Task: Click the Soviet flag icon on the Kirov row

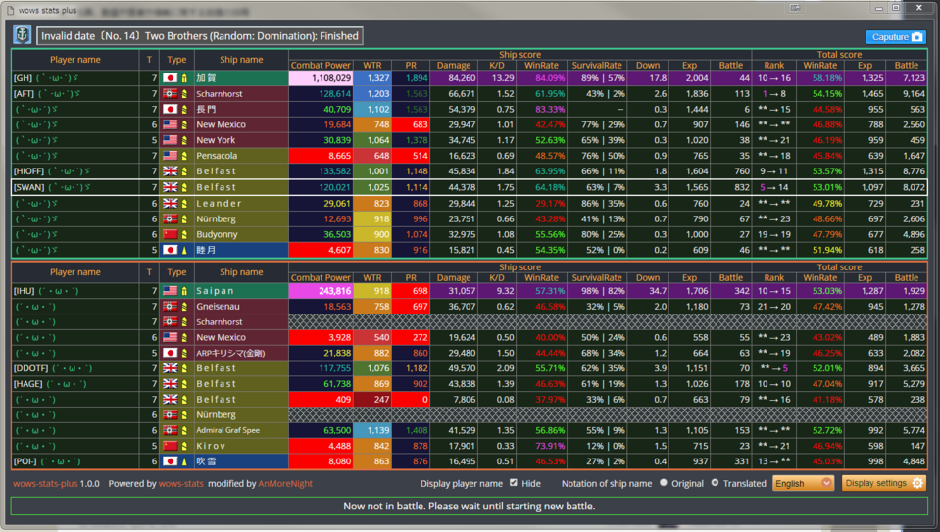Action: click(x=171, y=446)
